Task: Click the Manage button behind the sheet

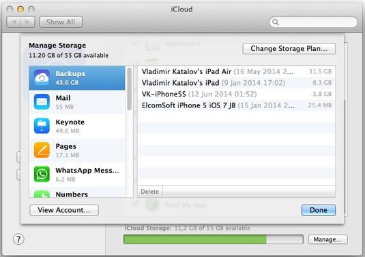Action: click(327, 239)
